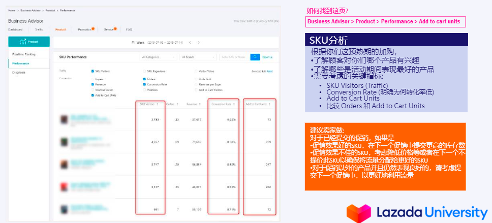492x223 pixels.
Task: Click revenue value 35,107
Action: (196, 209)
